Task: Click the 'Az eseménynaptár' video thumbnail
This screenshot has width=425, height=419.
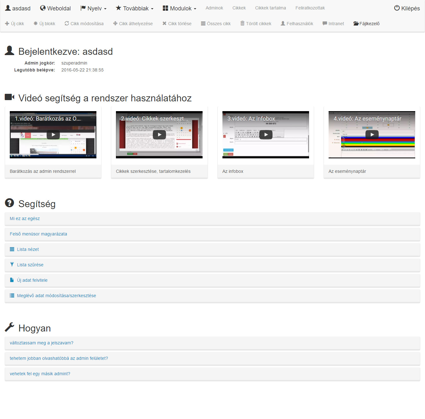Action: click(x=372, y=135)
